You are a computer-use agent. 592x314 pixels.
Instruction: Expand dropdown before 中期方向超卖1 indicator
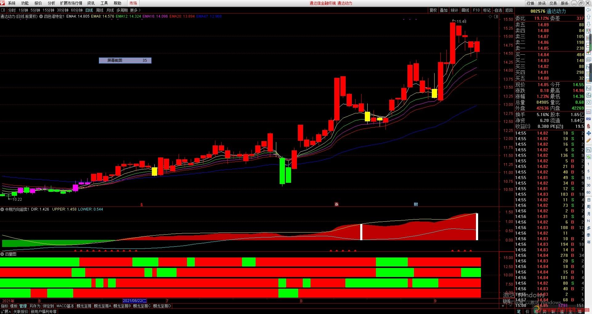2,209
